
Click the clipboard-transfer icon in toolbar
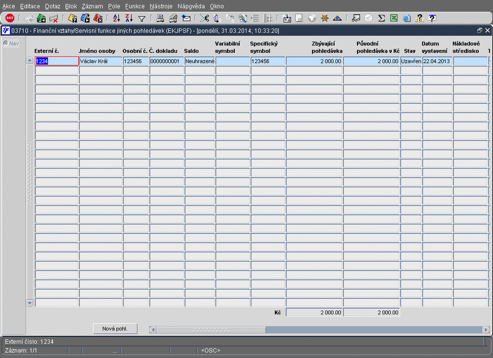tap(287, 18)
